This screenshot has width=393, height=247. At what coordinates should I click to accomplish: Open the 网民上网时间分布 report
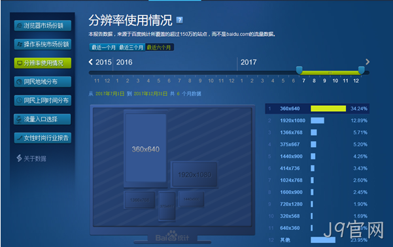(43, 101)
